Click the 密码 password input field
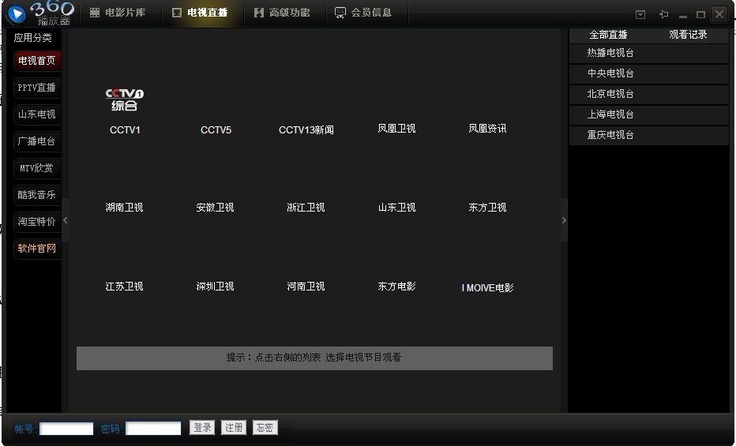736x446 pixels. click(x=153, y=429)
